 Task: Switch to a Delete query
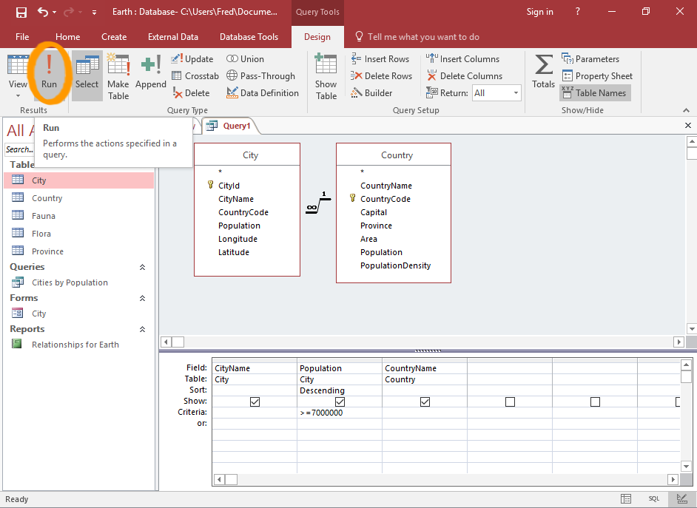coord(191,93)
